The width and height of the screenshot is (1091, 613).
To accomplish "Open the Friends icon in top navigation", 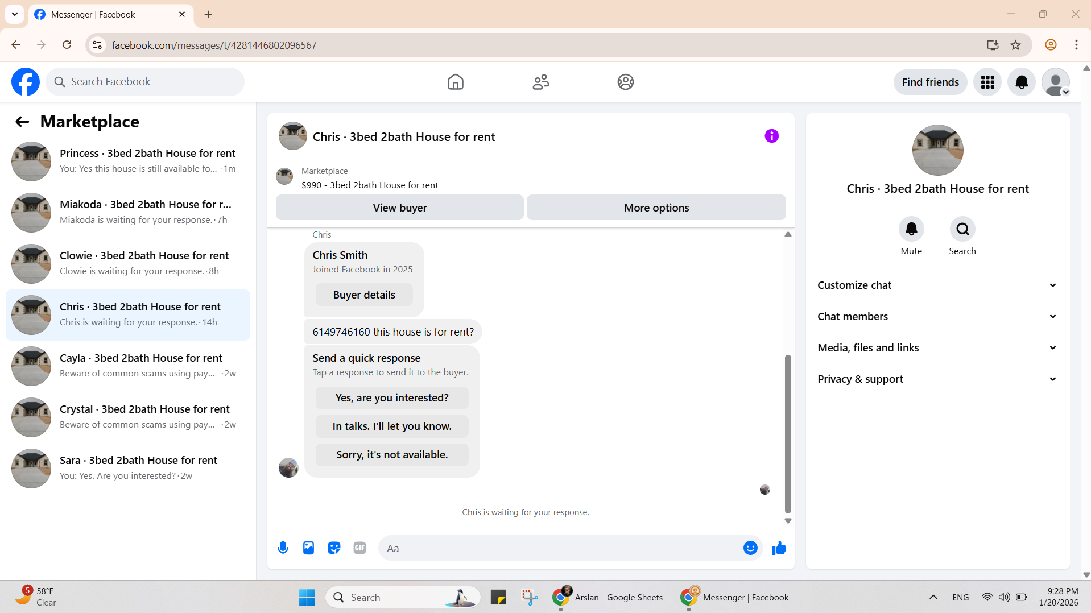I will 541,82.
